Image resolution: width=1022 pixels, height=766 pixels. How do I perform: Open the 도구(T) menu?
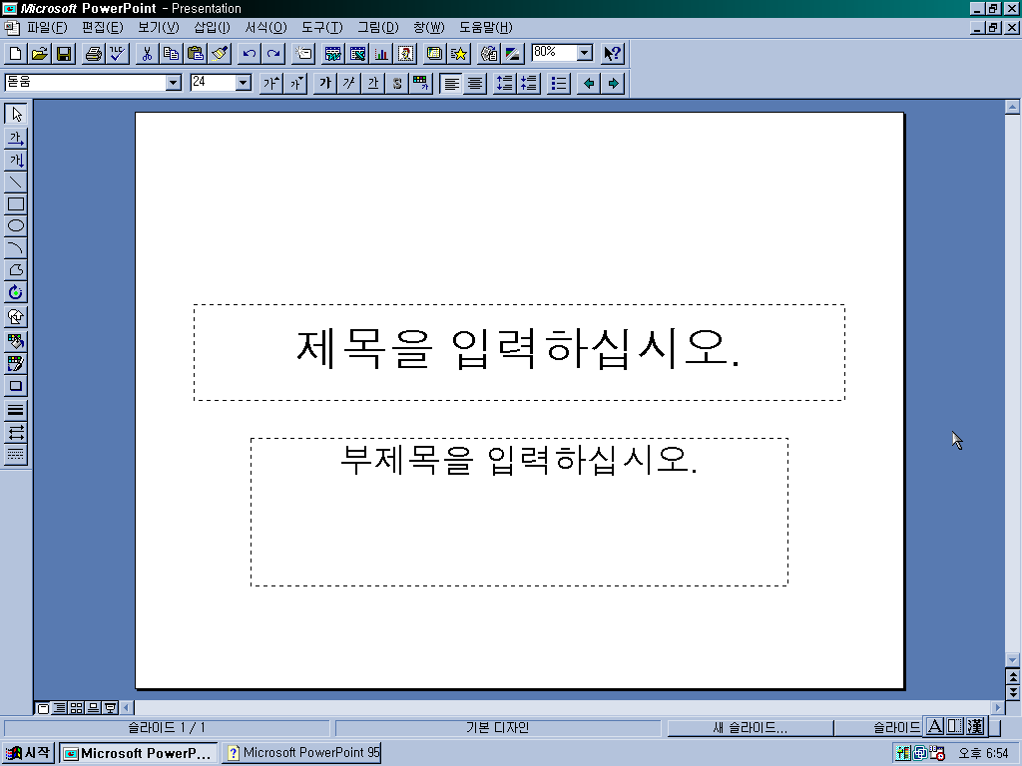tap(322, 27)
